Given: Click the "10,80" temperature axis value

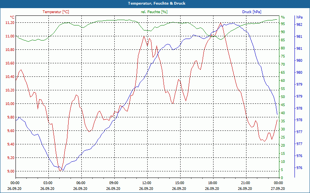Looking at the screenshot, I should [10, 50].
